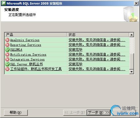This screenshot has height=118, width=140.
Task: Click 安装完毕 status for SQL Server 联机丛书
Action: coord(76,64)
